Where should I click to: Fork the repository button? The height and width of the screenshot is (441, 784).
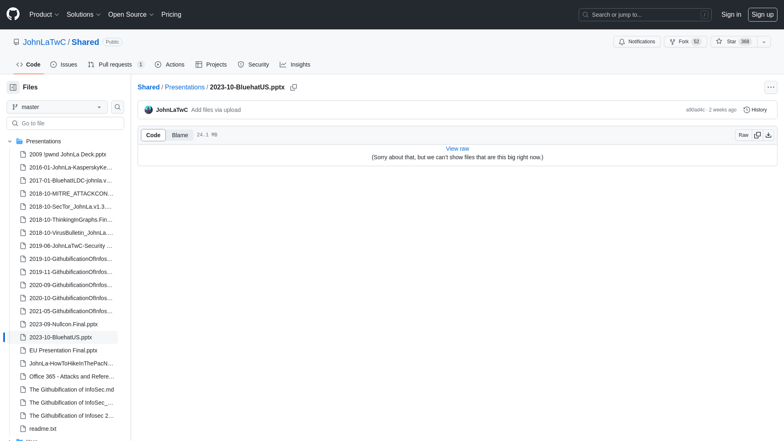click(685, 42)
